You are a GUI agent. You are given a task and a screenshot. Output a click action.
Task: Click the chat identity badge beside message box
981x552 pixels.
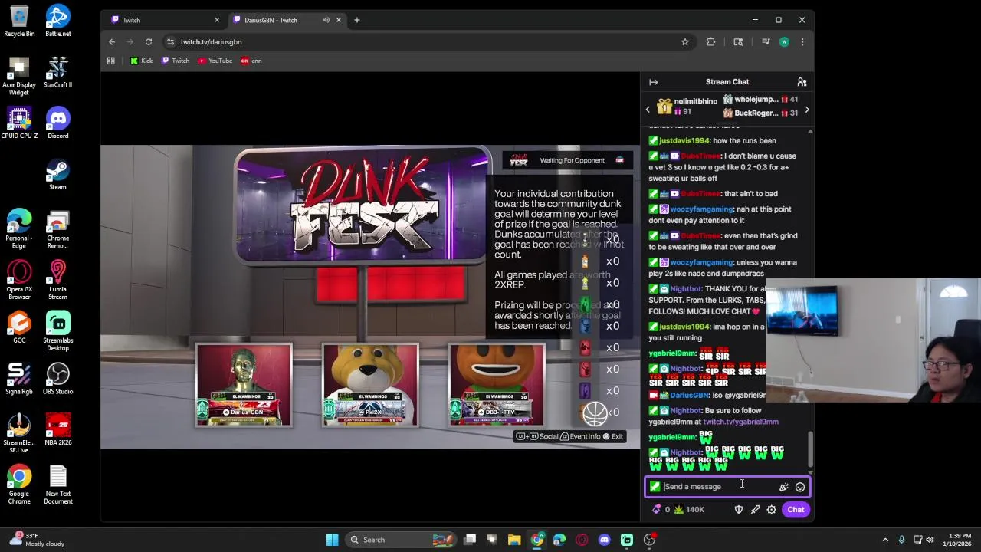[655, 487]
